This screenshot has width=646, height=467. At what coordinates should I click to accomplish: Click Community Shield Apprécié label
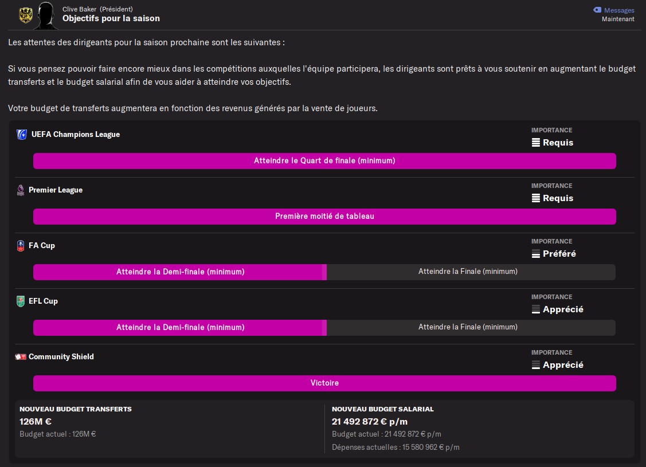tap(563, 365)
